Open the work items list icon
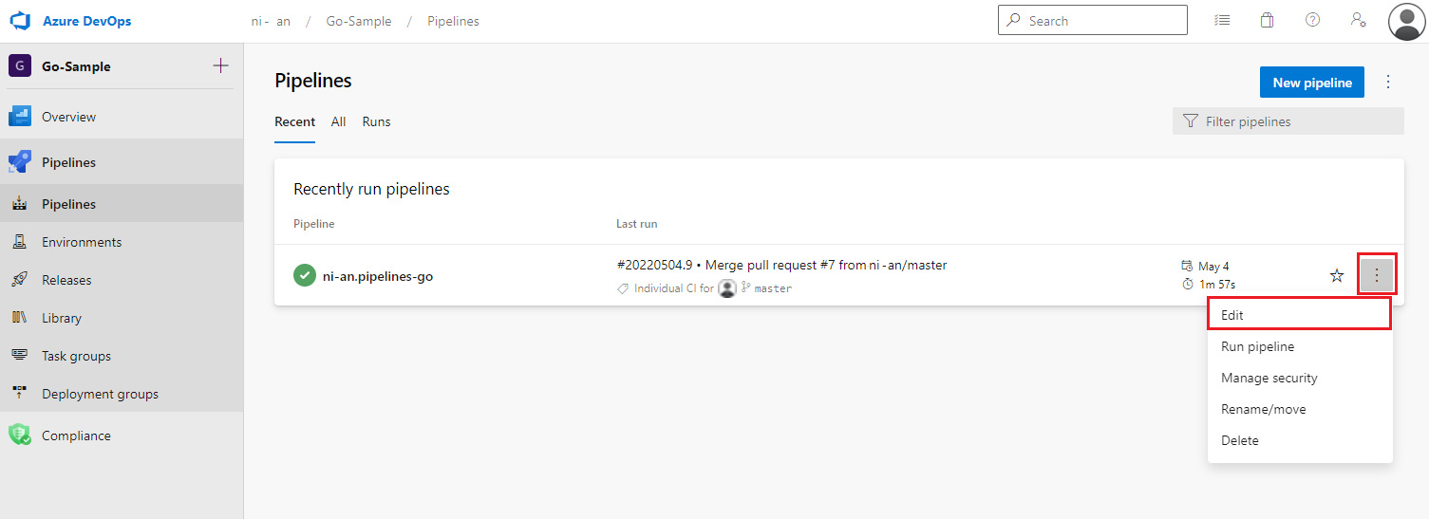1429x519 pixels. coord(1222,20)
